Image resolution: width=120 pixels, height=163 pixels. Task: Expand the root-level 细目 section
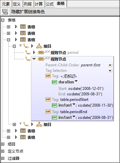(3, 144)
